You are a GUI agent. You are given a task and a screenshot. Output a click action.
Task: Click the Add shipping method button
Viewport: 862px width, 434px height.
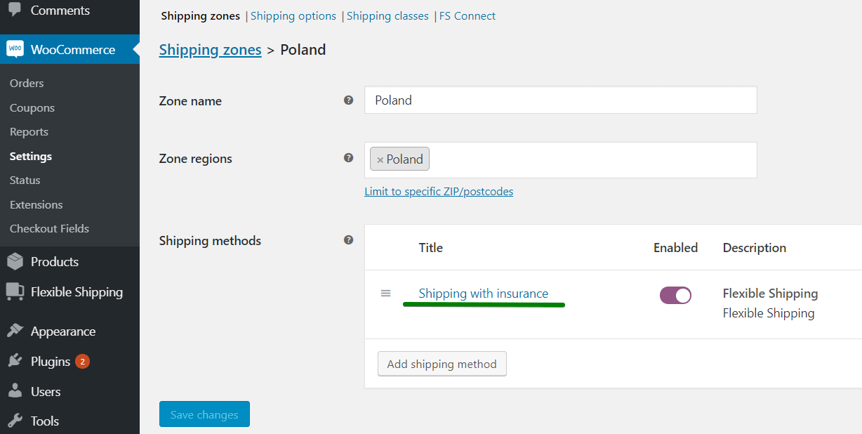tap(442, 364)
